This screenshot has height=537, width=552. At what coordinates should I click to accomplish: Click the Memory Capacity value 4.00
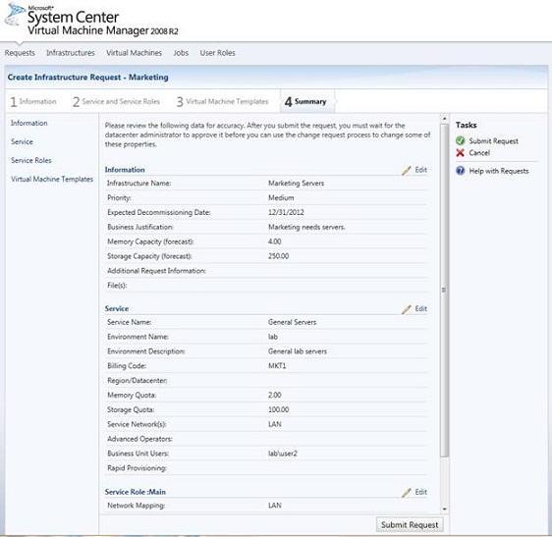275,242
